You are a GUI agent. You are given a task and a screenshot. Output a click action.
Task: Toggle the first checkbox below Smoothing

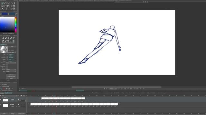pyautogui.click(x=7, y=65)
